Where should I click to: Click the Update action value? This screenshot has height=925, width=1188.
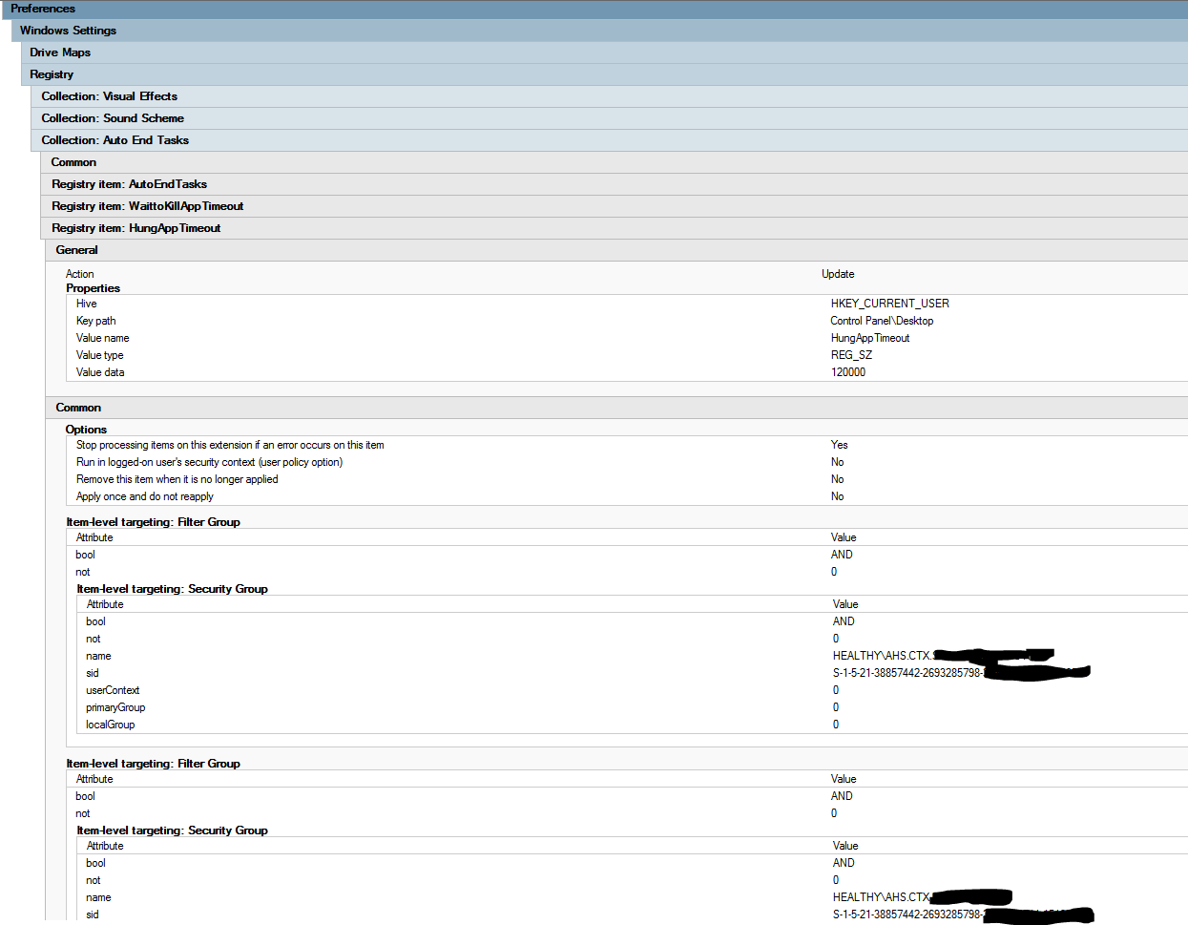click(838, 274)
